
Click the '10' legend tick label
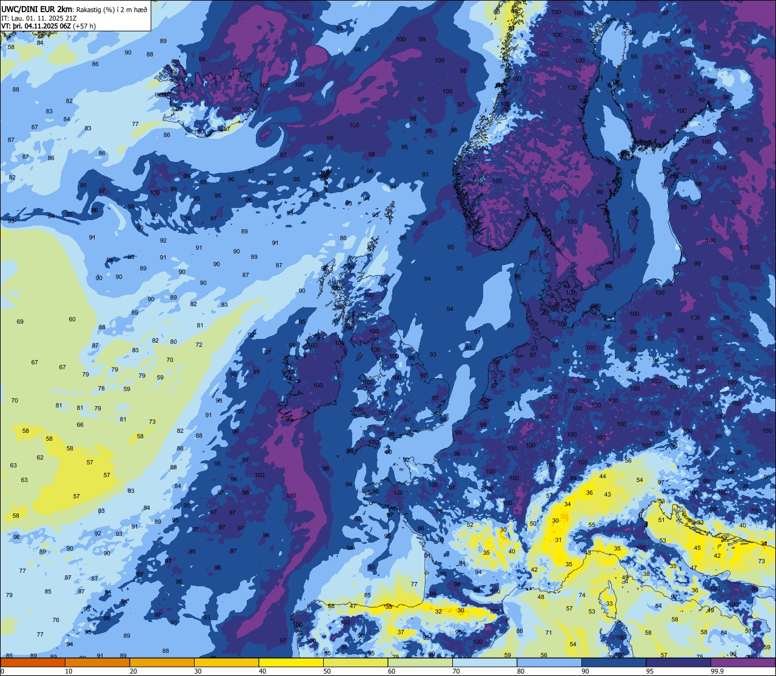click(x=69, y=671)
